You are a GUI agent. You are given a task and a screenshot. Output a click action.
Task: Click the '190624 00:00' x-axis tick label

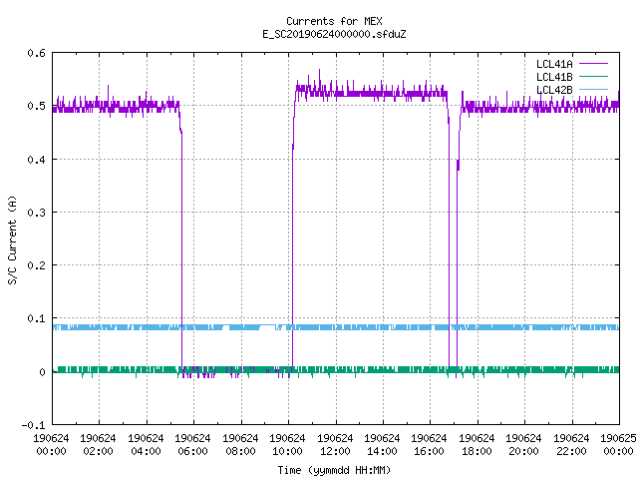(51, 445)
